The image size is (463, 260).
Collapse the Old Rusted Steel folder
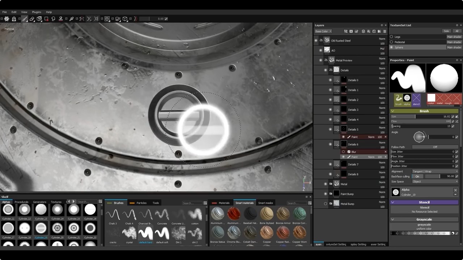321,40
